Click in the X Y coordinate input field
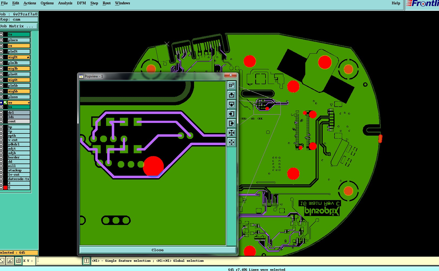439x271 pixels. pos(59,261)
